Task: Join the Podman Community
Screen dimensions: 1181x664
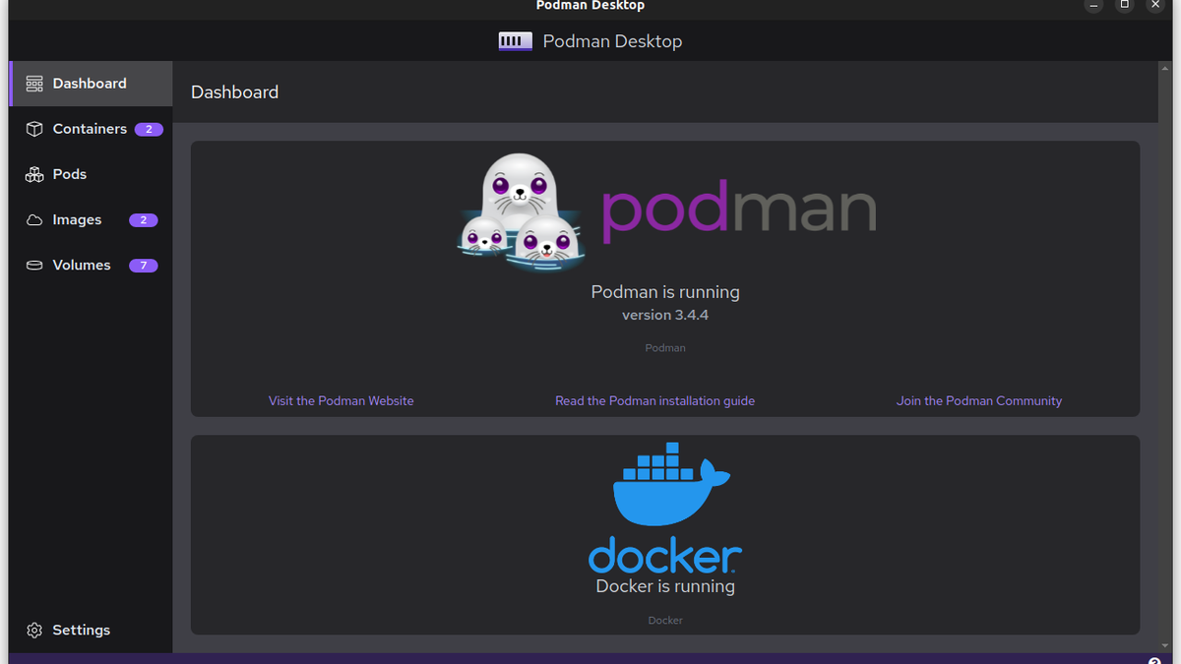Action: tap(978, 400)
